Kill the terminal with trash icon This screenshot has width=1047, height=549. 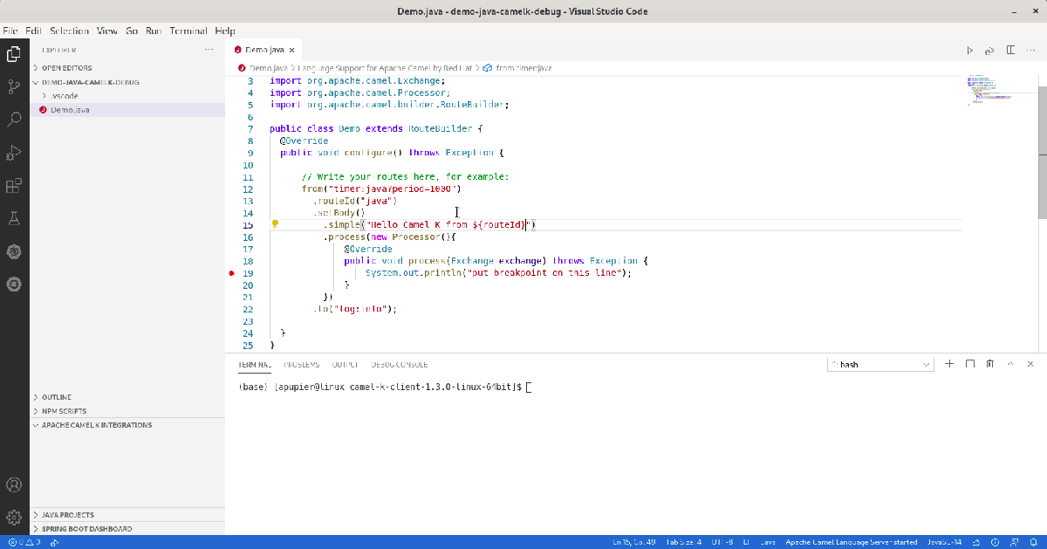point(990,364)
